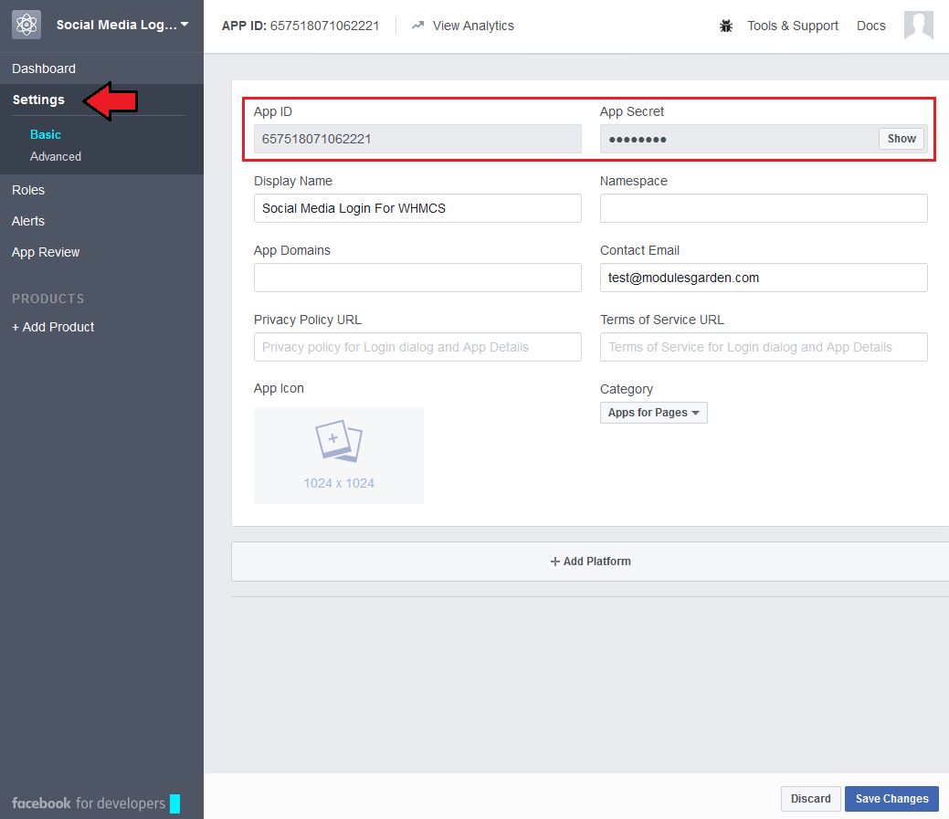Click the APP ID text in header
This screenshot has height=819, width=949.
click(301, 26)
